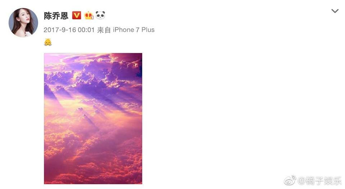Click the orange V verified badge
The height and width of the screenshot is (189, 345).
click(x=77, y=15)
